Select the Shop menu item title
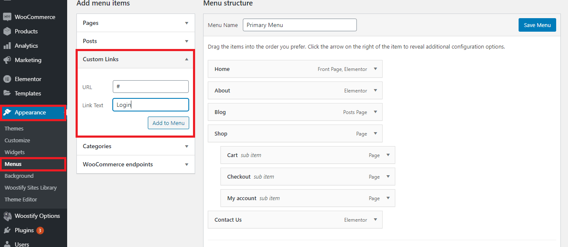The width and height of the screenshot is (568, 247). pos(221,133)
